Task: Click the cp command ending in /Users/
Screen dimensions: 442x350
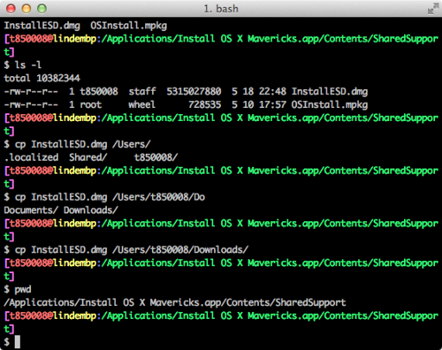Action: click(77, 144)
